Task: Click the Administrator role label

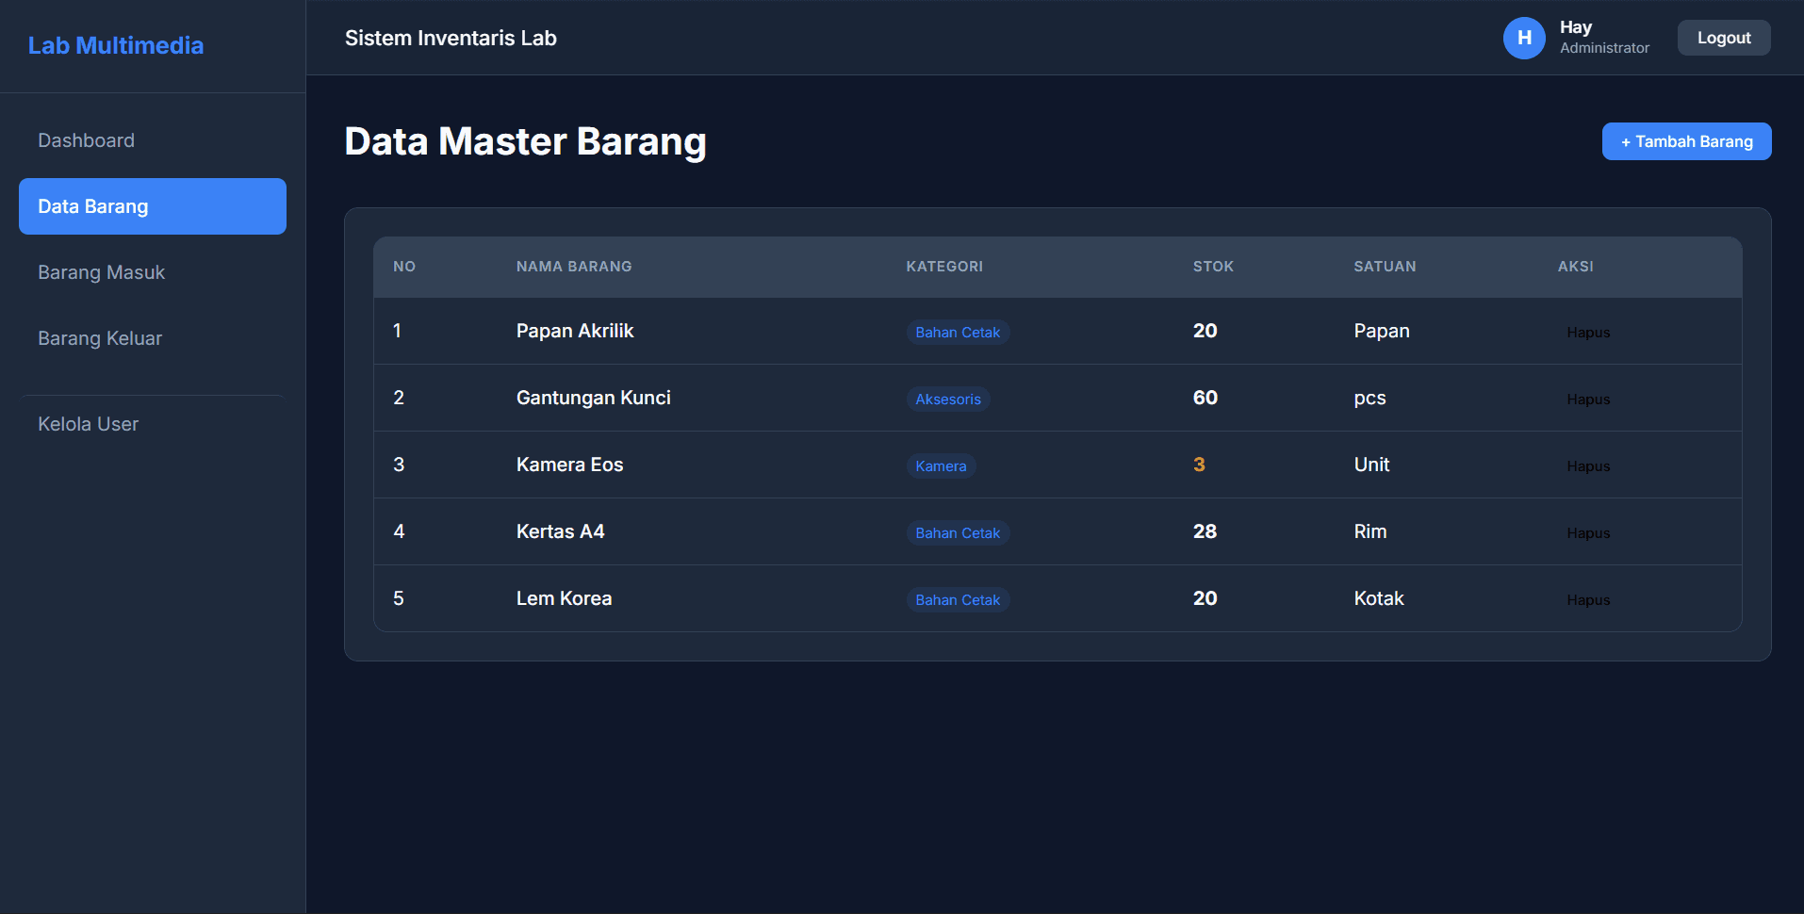Action: tap(1604, 48)
